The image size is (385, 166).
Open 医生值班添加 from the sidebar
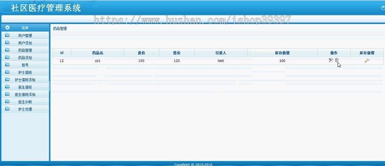[25, 95]
